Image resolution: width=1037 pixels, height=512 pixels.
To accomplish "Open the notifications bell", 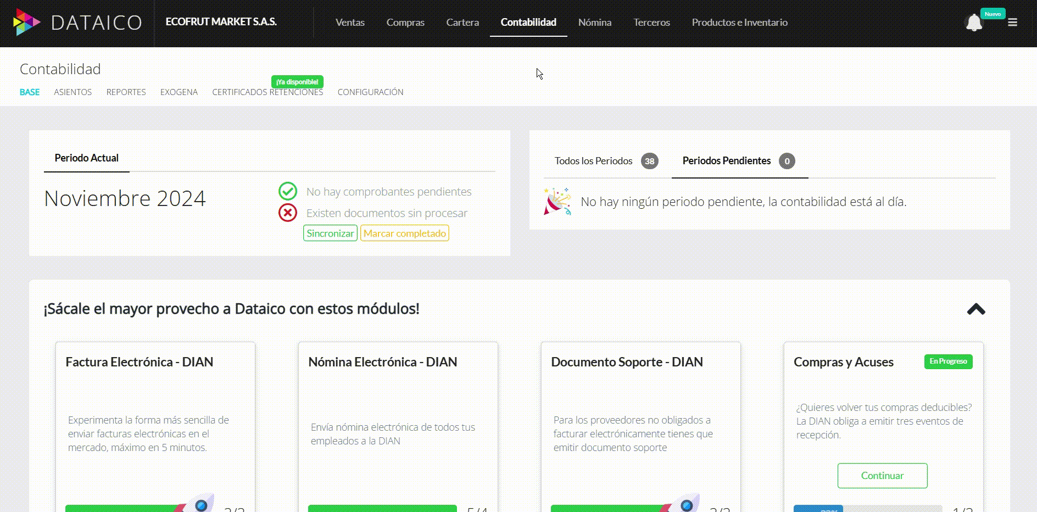I will tap(974, 23).
